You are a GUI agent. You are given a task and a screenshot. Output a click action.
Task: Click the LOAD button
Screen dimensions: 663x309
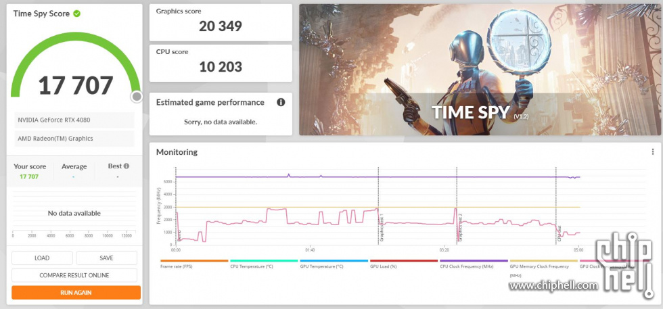tap(42, 258)
